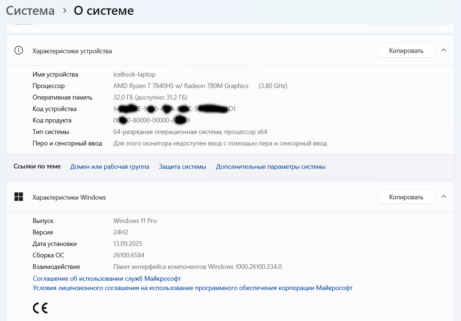461x321 pixels.
Task: Copy Windows specifications with Копировать button
Action: click(x=406, y=197)
